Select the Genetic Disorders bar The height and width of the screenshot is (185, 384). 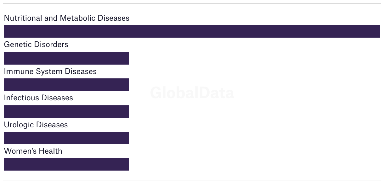click(66, 58)
